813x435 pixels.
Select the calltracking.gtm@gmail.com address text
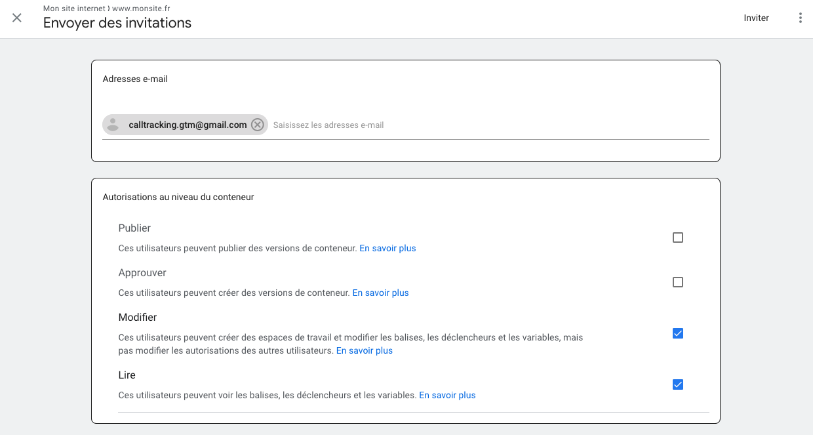point(188,125)
